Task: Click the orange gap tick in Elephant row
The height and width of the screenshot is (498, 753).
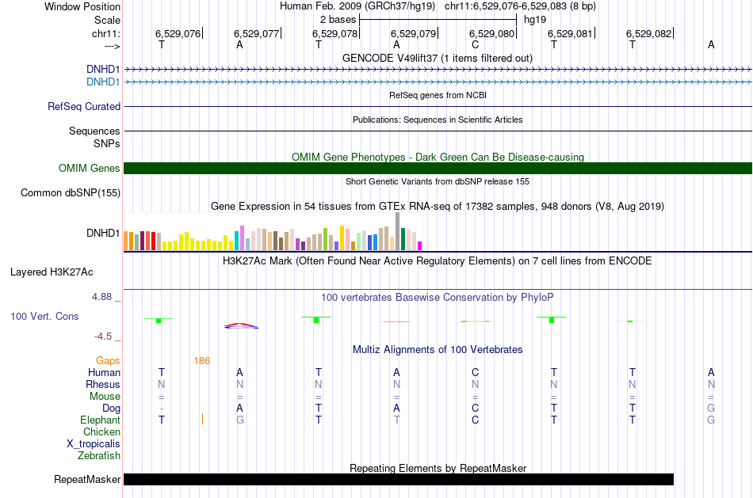Action: [202, 420]
